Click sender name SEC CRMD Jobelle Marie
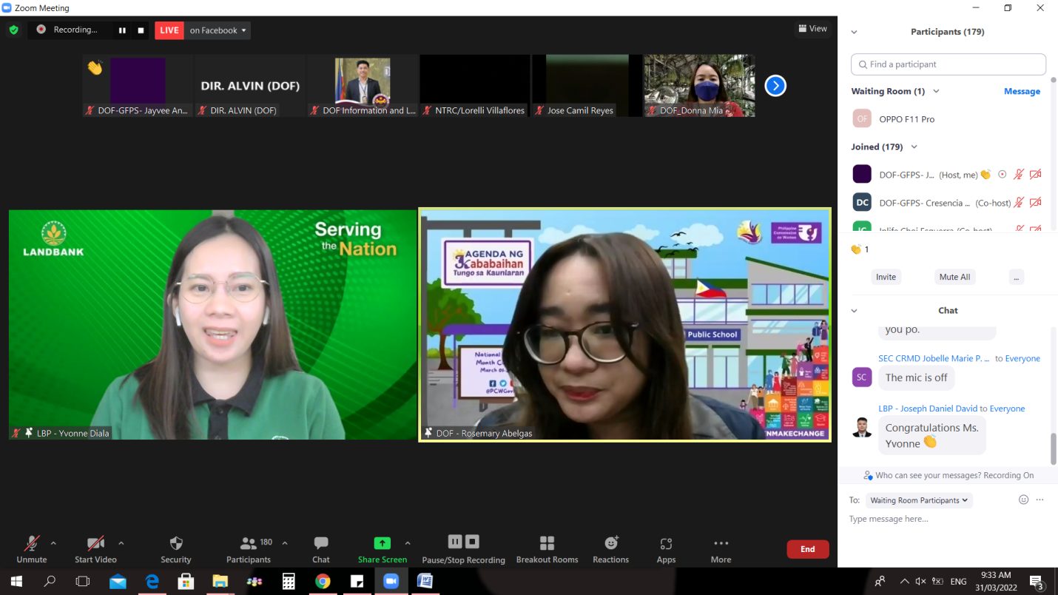The width and height of the screenshot is (1058, 595). (x=934, y=358)
